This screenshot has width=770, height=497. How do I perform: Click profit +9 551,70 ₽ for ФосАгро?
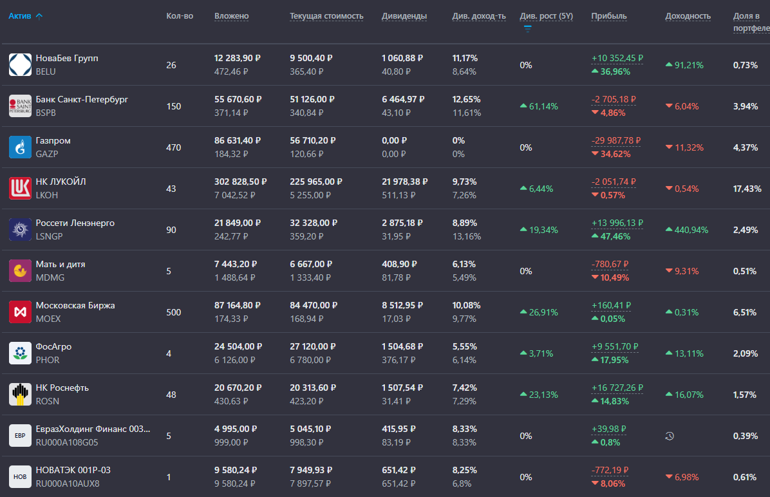(615, 347)
